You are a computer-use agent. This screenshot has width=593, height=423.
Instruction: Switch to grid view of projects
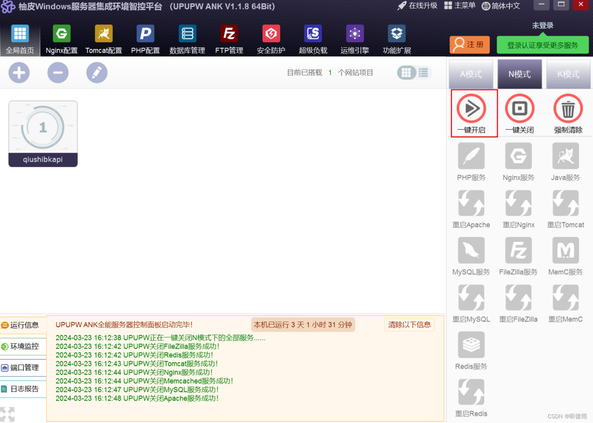(x=406, y=72)
